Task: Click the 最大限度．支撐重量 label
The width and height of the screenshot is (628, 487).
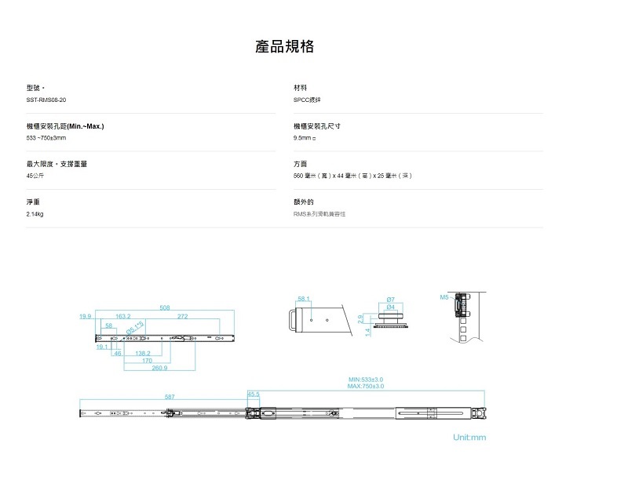Action: click(57, 164)
